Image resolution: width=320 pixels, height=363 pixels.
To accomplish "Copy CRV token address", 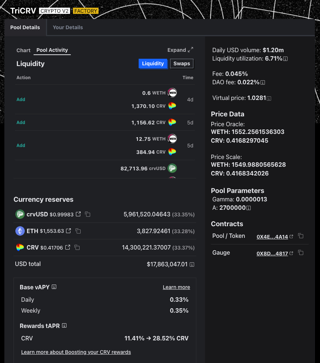I will [77, 247].
